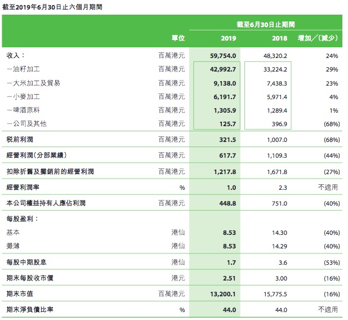Select the 期末市值 2019 value 13,200.1
The width and height of the screenshot is (348, 320).
click(223, 294)
